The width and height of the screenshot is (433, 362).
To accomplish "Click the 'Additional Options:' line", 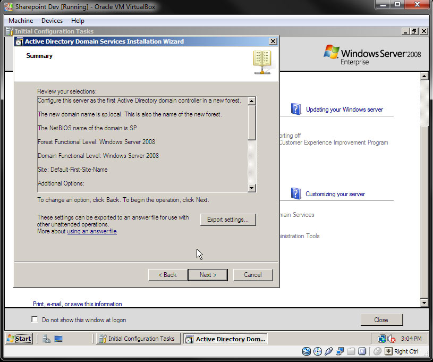I will click(61, 183).
